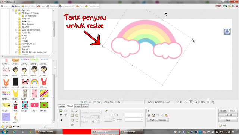Adjust the Opacity slider
The image size is (239, 135).
pyautogui.click(x=96, y=113)
